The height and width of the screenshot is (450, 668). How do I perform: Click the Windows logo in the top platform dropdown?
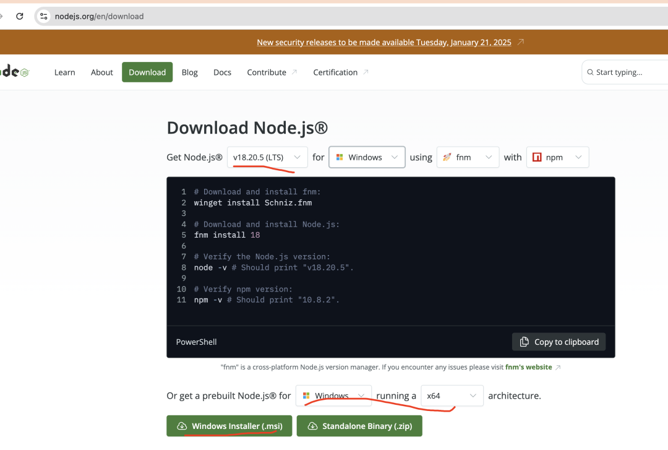(340, 157)
